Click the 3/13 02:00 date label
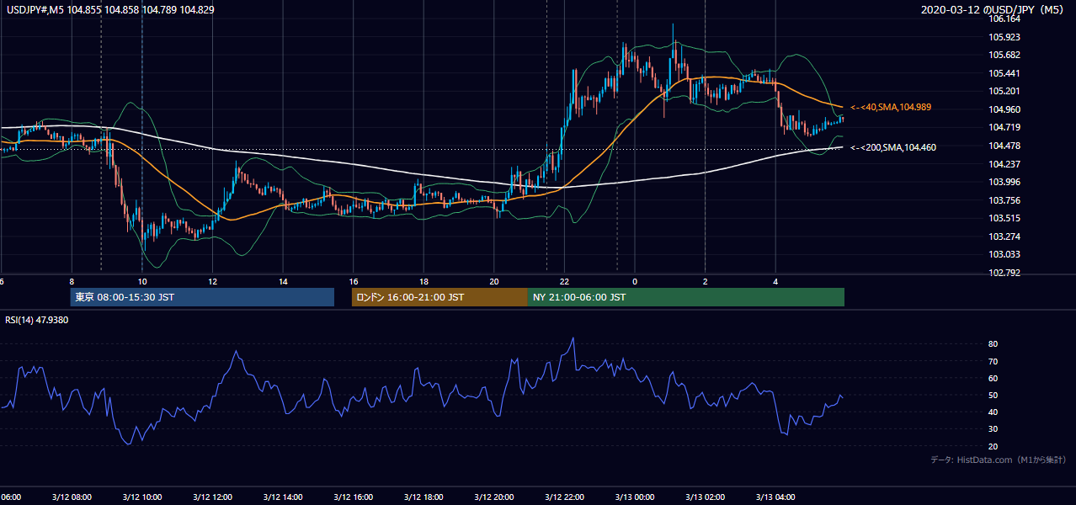The height and width of the screenshot is (505, 1076). click(705, 497)
